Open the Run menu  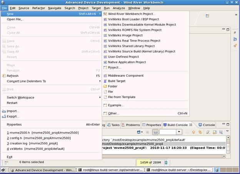coord(107,8)
